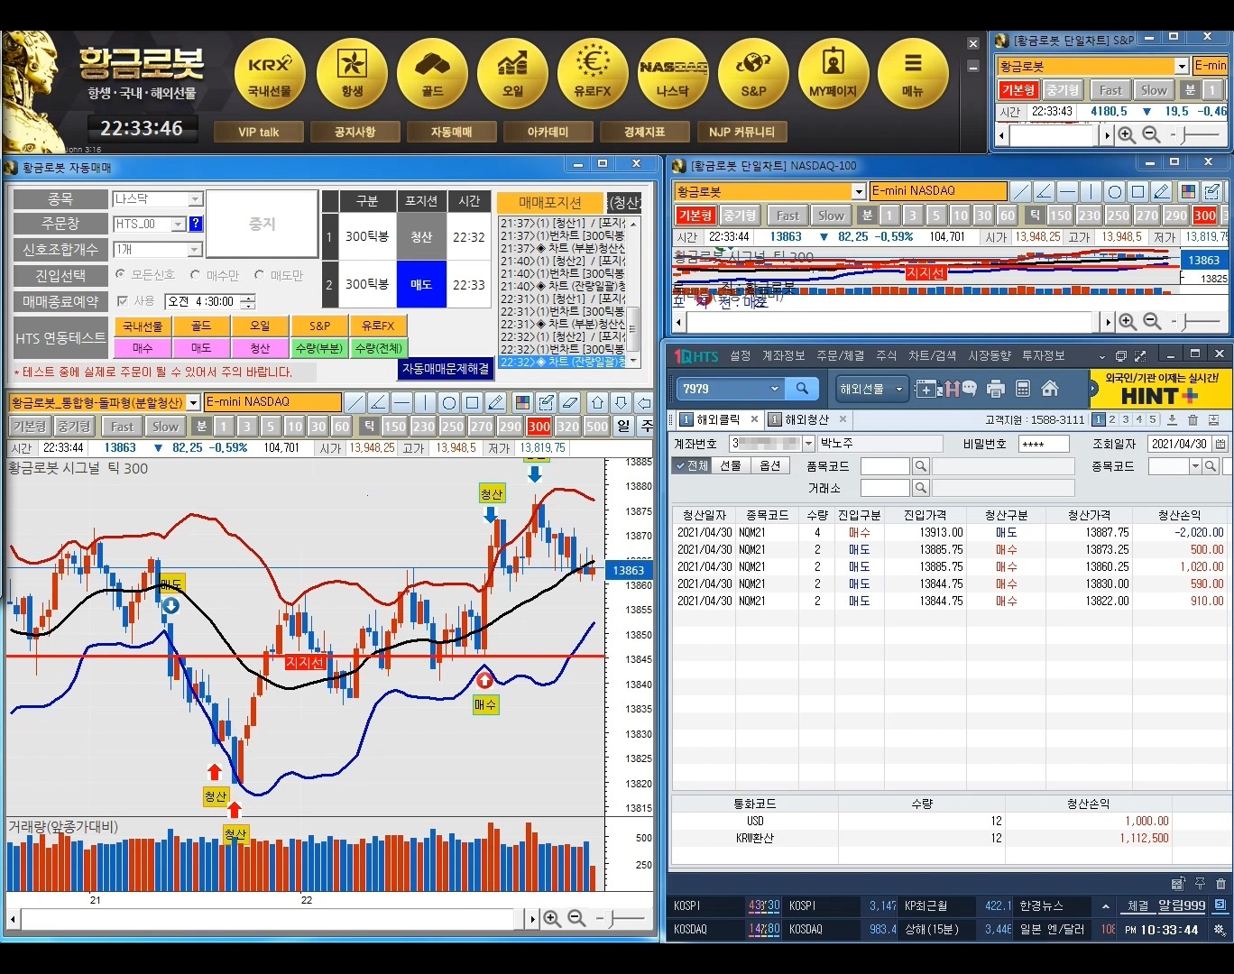Toggle 선물 filter in 1QHTS
Screen dimensions: 1234x974
[x=731, y=465]
